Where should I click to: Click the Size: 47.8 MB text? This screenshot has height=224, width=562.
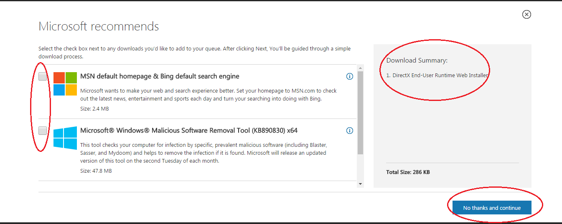[96, 171]
